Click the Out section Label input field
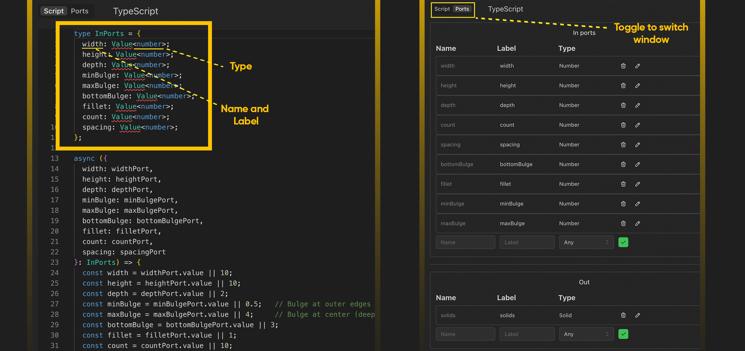745x351 pixels. coord(527,334)
